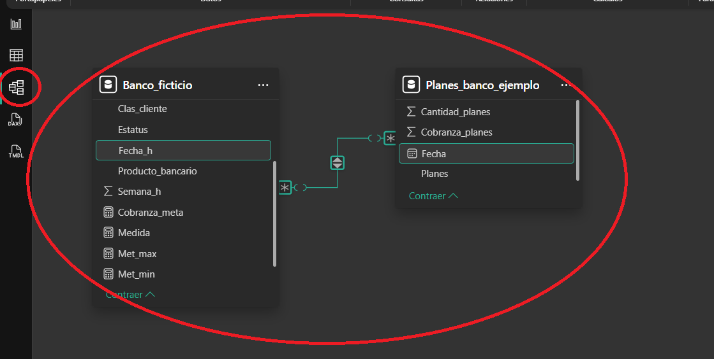
Task: Open the Report view in sidebar
Action: pos(16,24)
